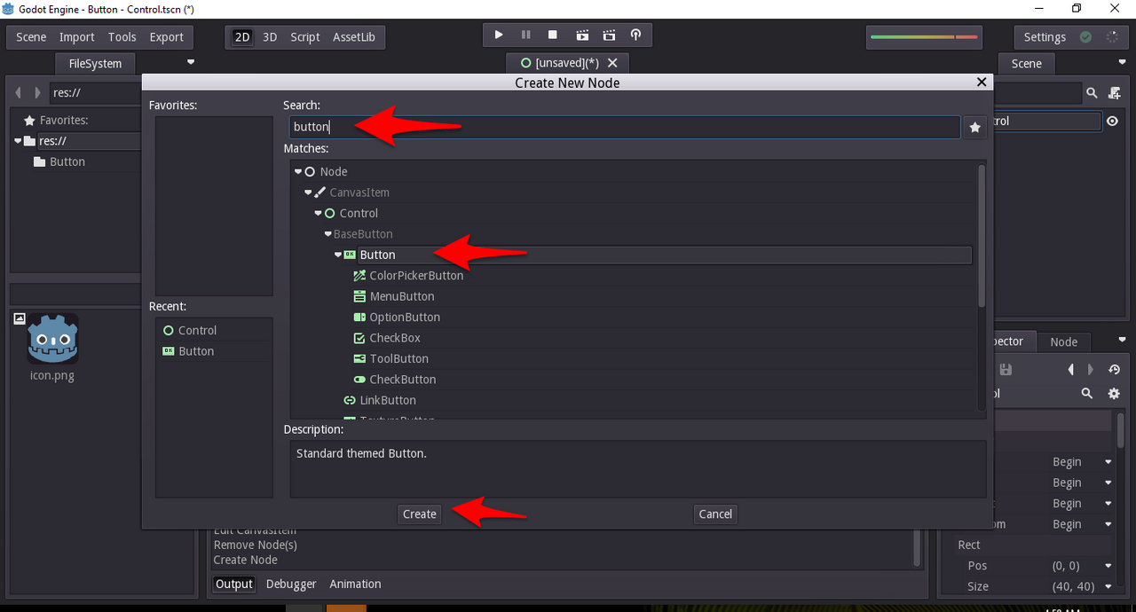Play the project
The width and height of the screenshot is (1136, 612).
click(x=498, y=35)
